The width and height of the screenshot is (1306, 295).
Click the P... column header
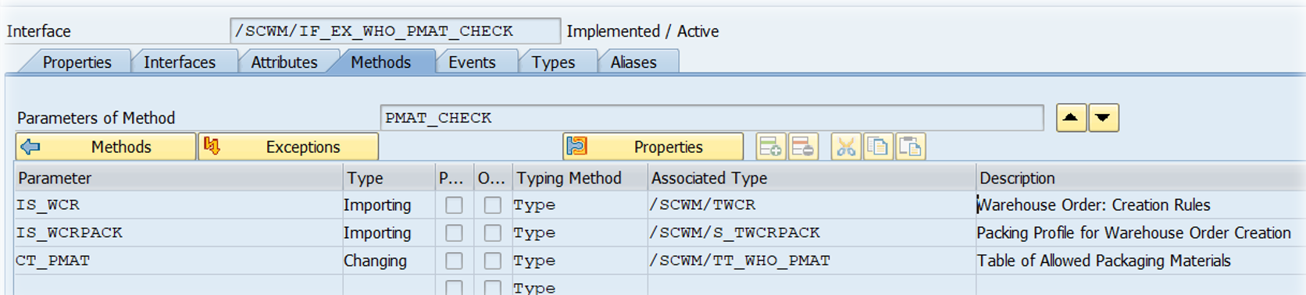[455, 178]
